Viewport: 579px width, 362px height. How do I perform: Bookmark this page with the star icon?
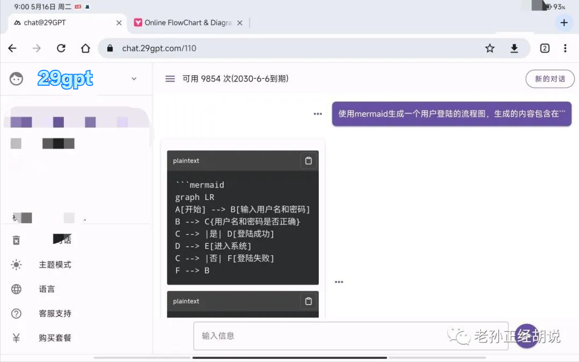[489, 48]
